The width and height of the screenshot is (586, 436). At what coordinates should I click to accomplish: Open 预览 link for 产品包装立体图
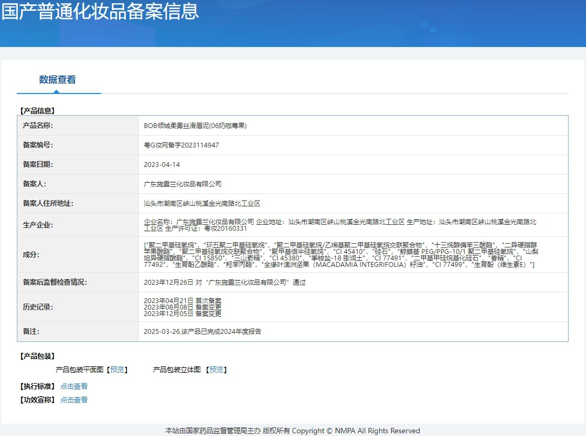[216, 370]
